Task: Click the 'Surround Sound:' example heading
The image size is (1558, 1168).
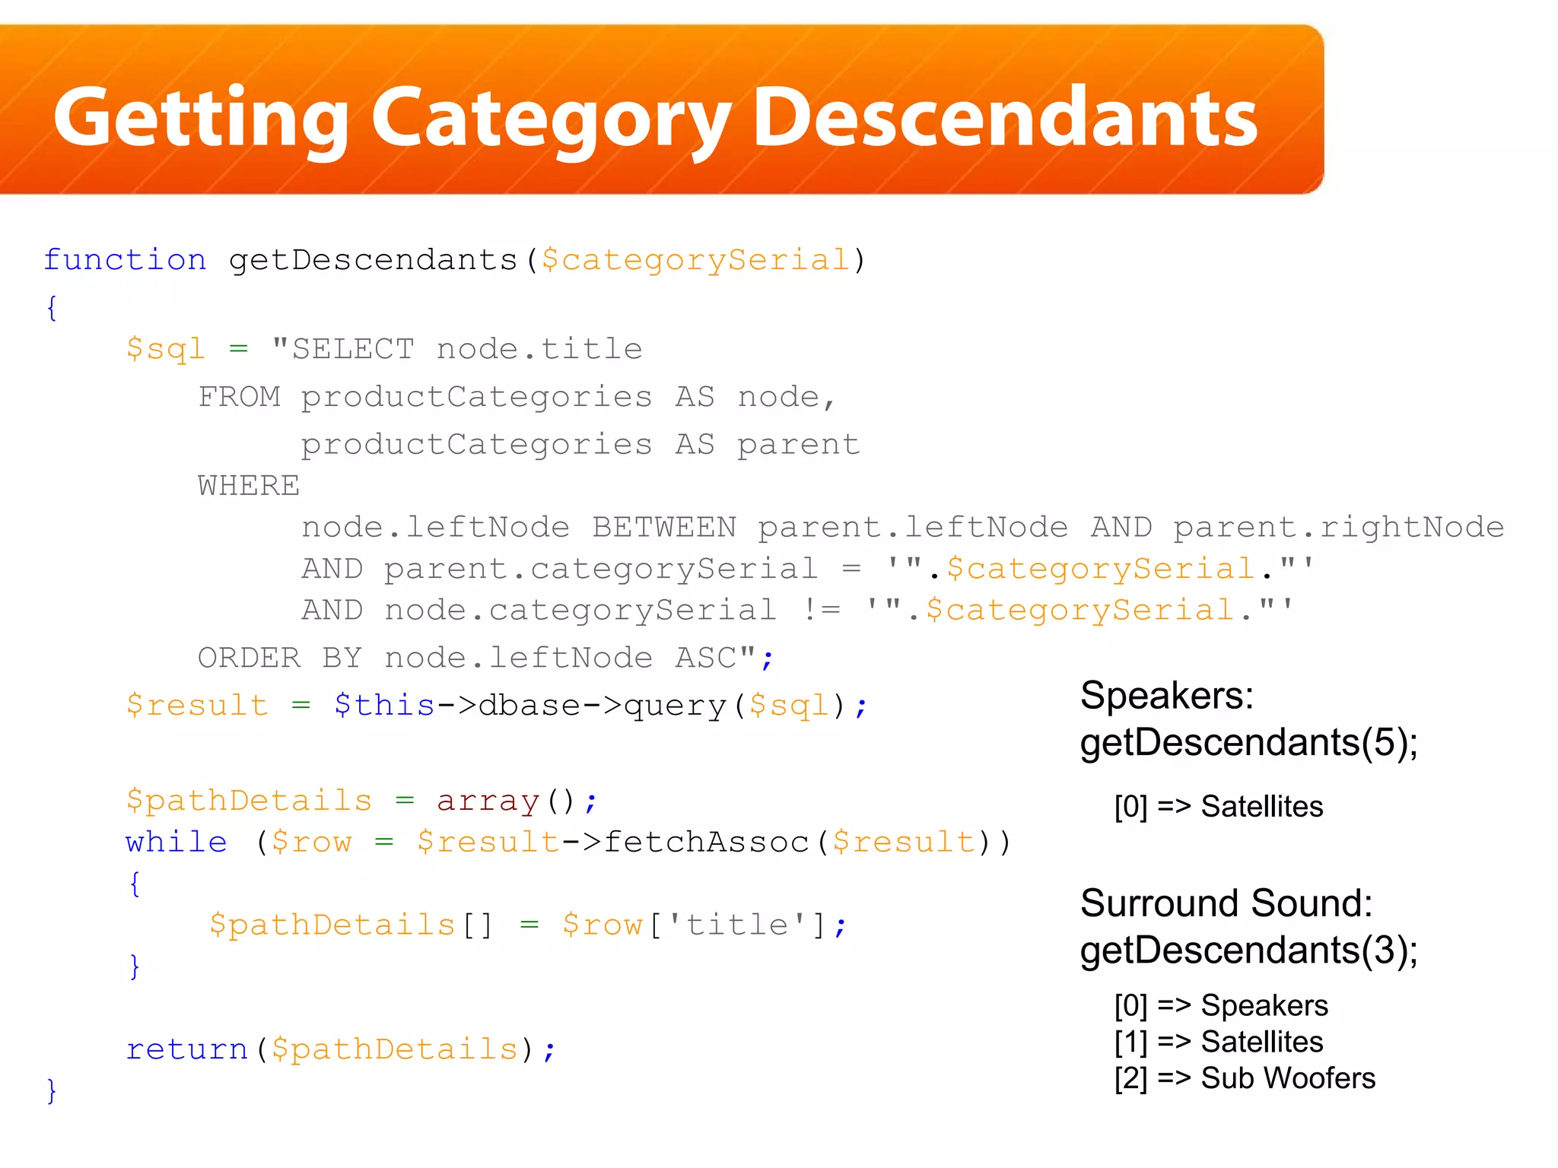Action: (x=1226, y=903)
